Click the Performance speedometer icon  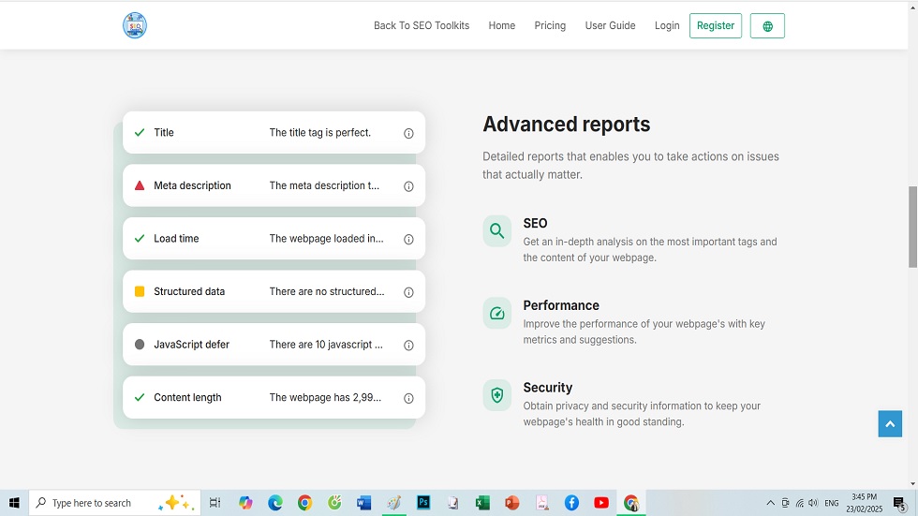pos(497,314)
